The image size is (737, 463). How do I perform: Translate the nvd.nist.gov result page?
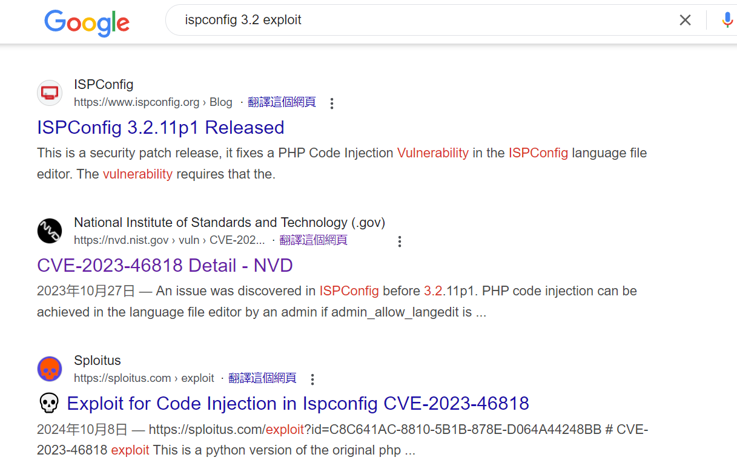tap(313, 240)
